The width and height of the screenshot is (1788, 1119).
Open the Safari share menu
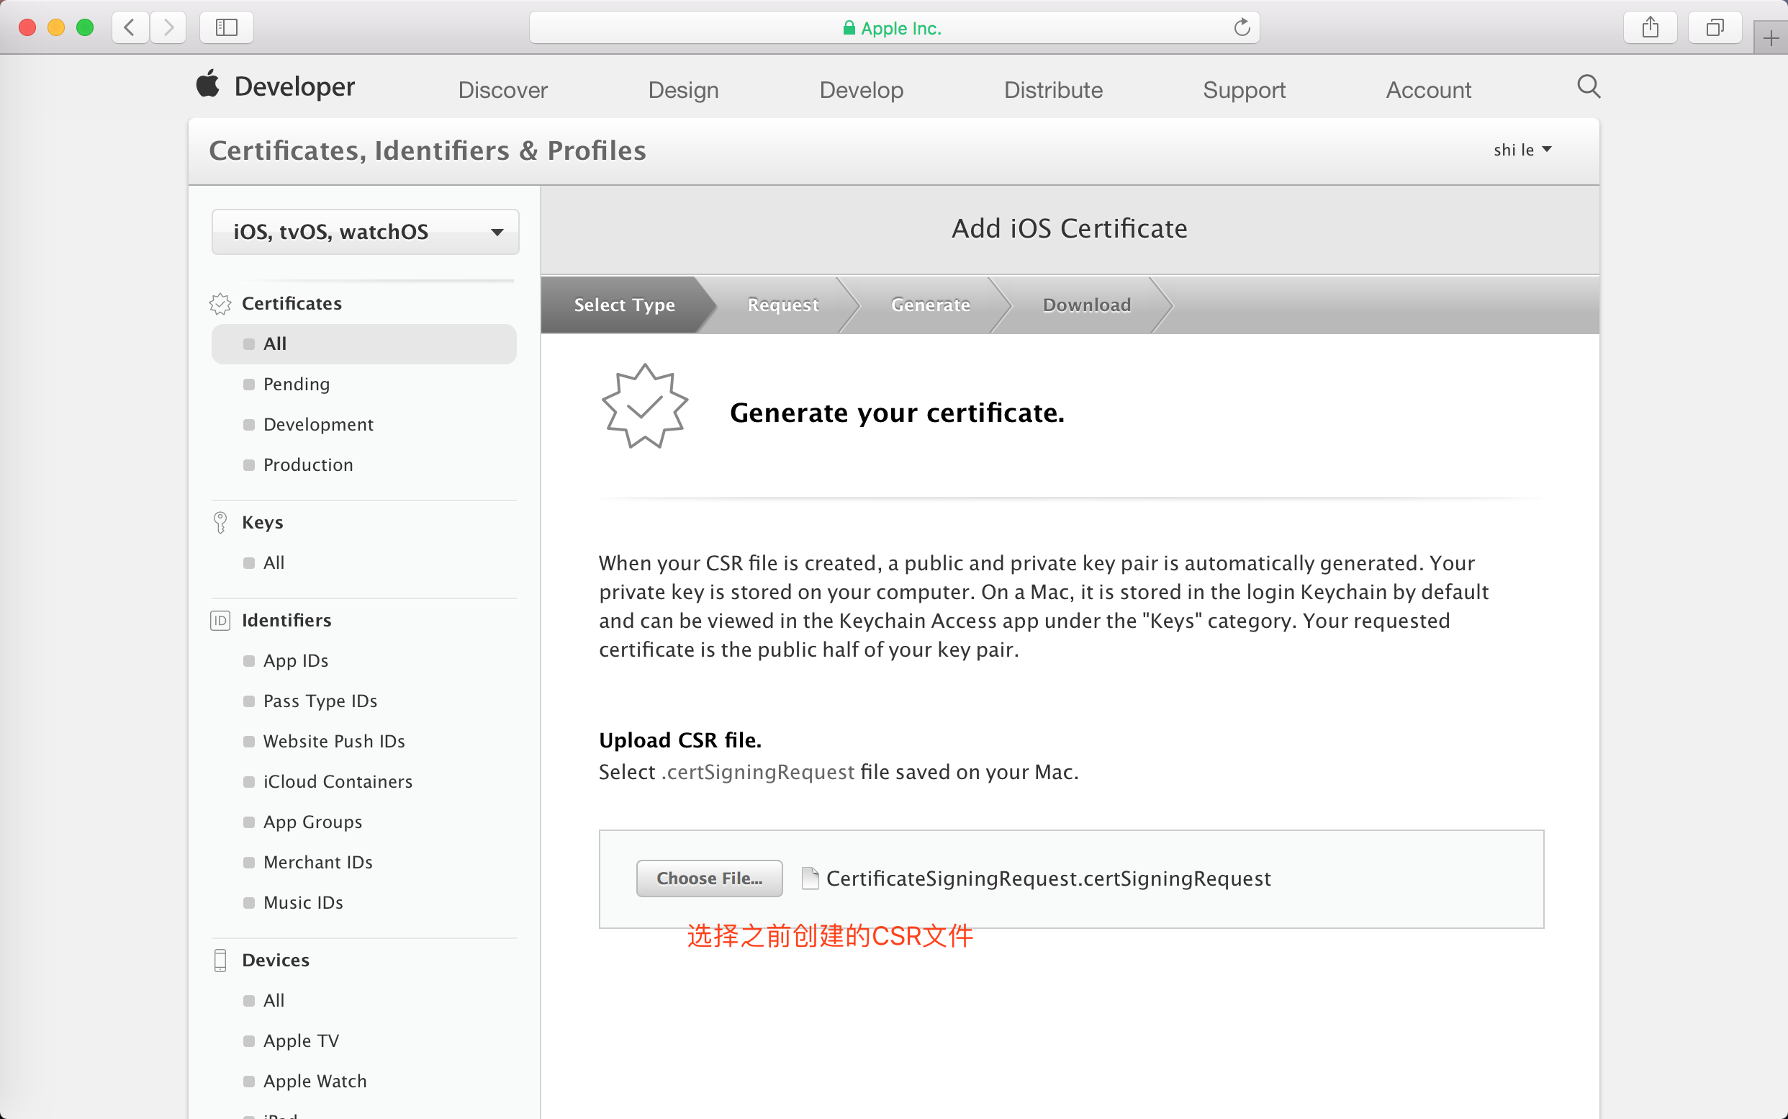pos(1650,27)
